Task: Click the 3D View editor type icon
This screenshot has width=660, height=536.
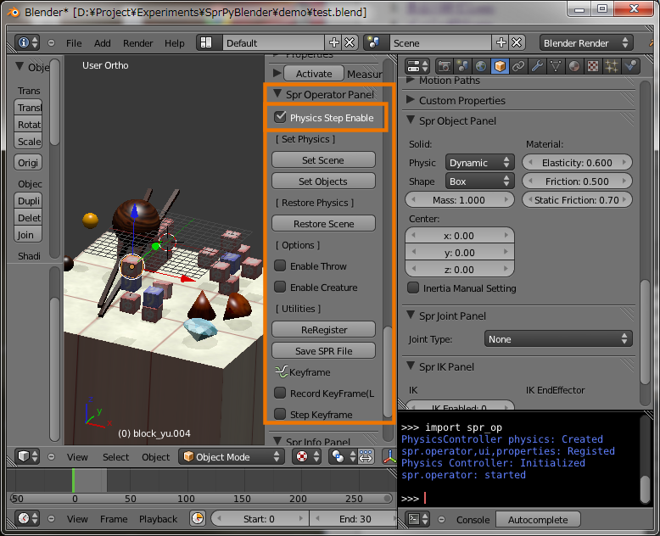Action: tap(27, 456)
